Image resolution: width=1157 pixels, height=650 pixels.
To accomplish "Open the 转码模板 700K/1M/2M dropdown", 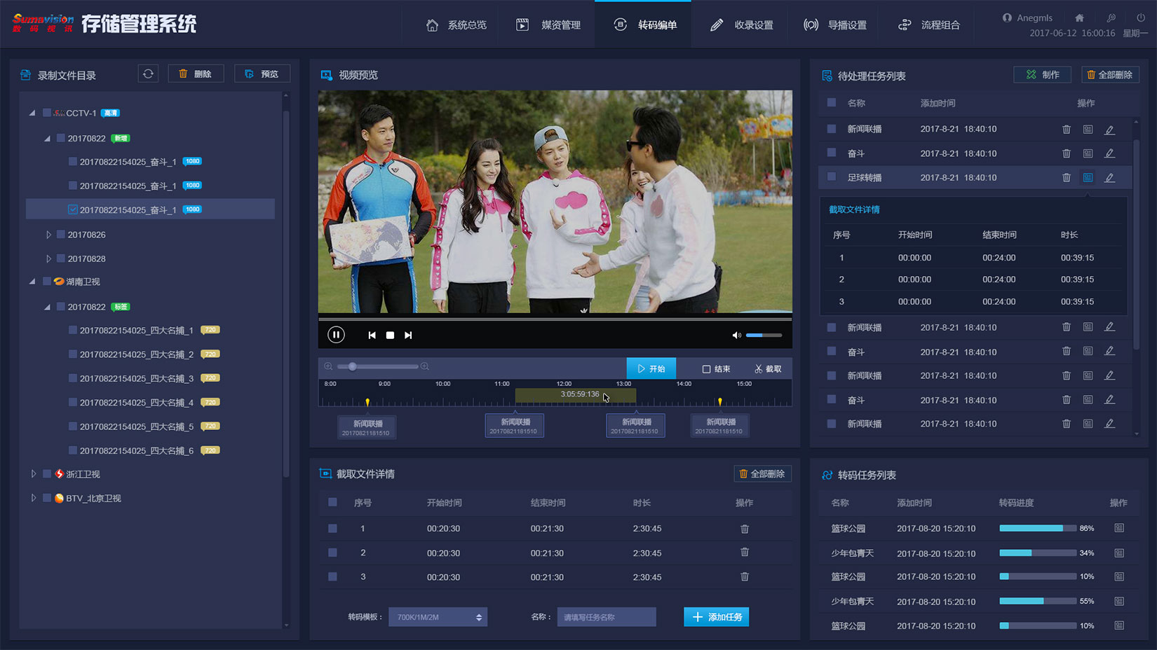I will coord(438,617).
